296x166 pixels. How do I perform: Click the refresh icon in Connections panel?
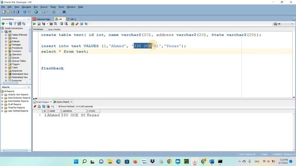coord(10,24)
